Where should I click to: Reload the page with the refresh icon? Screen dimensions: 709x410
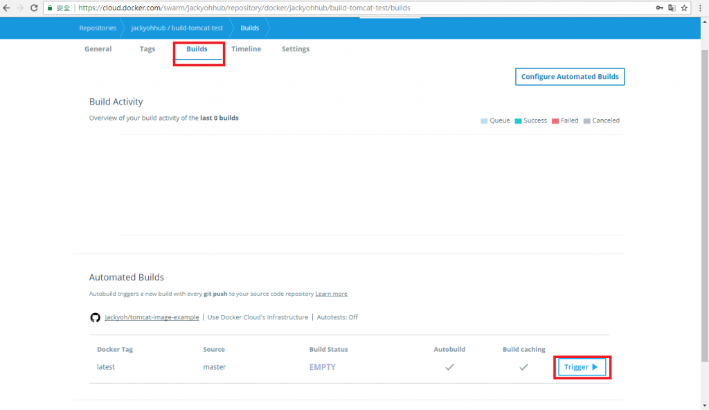tap(34, 8)
